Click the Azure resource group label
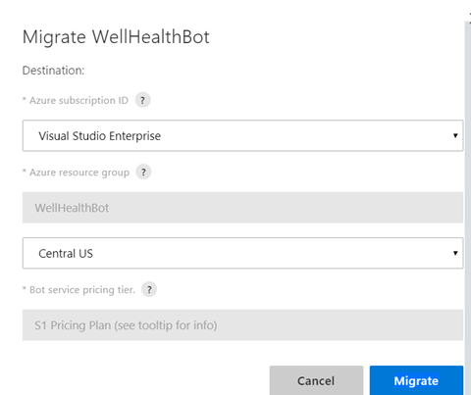The width and height of the screenshot is (471, 395). click(x=79, y=173)
